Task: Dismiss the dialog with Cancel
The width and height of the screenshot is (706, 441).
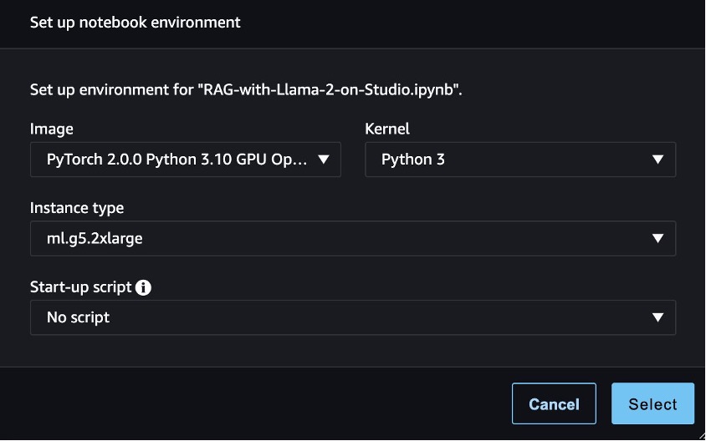Action: point(554,403)
